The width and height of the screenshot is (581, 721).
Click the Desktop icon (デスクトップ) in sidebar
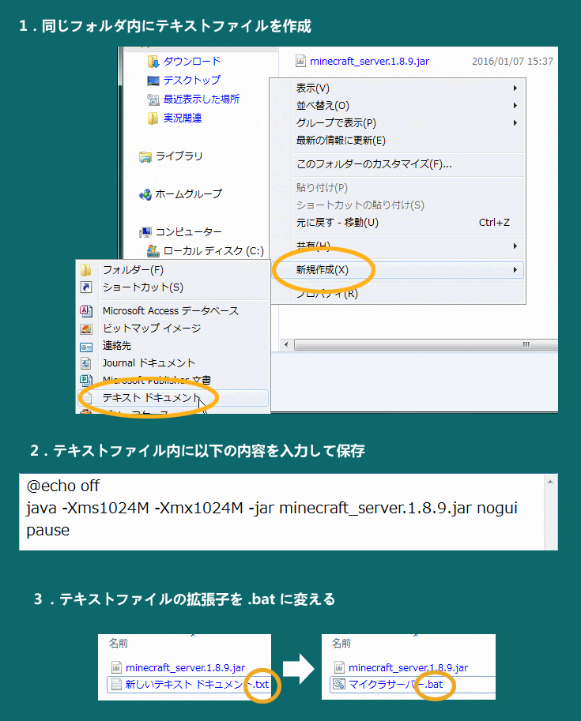click(153, 81)
